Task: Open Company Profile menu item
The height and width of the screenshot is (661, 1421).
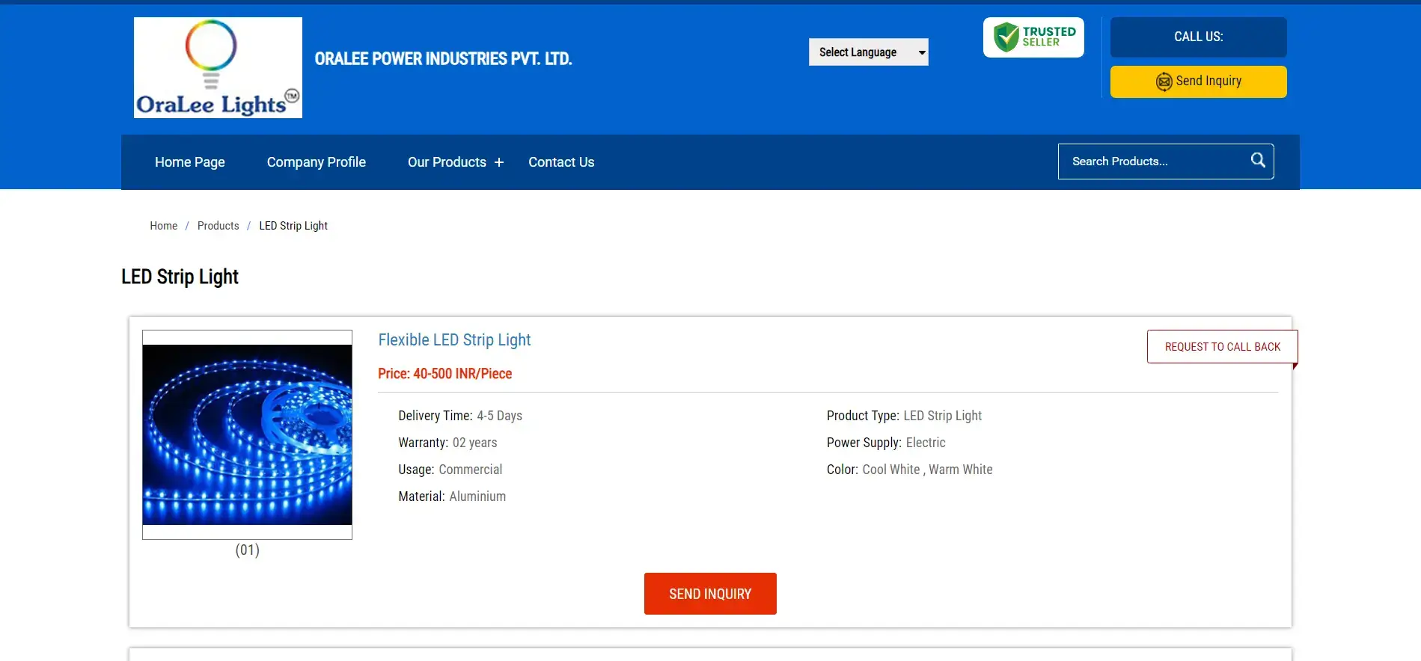Action: pyautogui.click(x=317, y=162)
